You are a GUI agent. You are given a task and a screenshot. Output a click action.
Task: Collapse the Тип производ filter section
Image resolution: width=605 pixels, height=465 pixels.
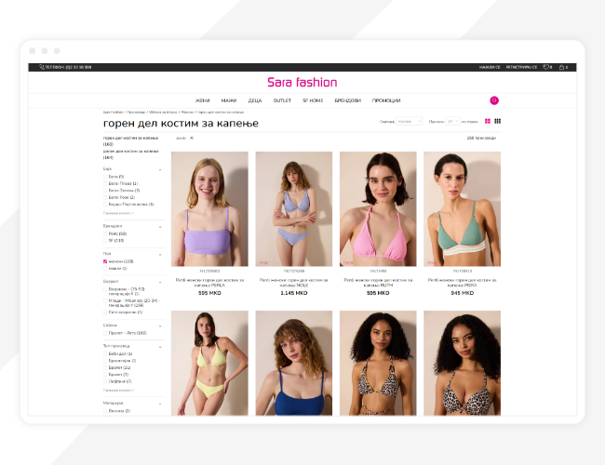160,347
